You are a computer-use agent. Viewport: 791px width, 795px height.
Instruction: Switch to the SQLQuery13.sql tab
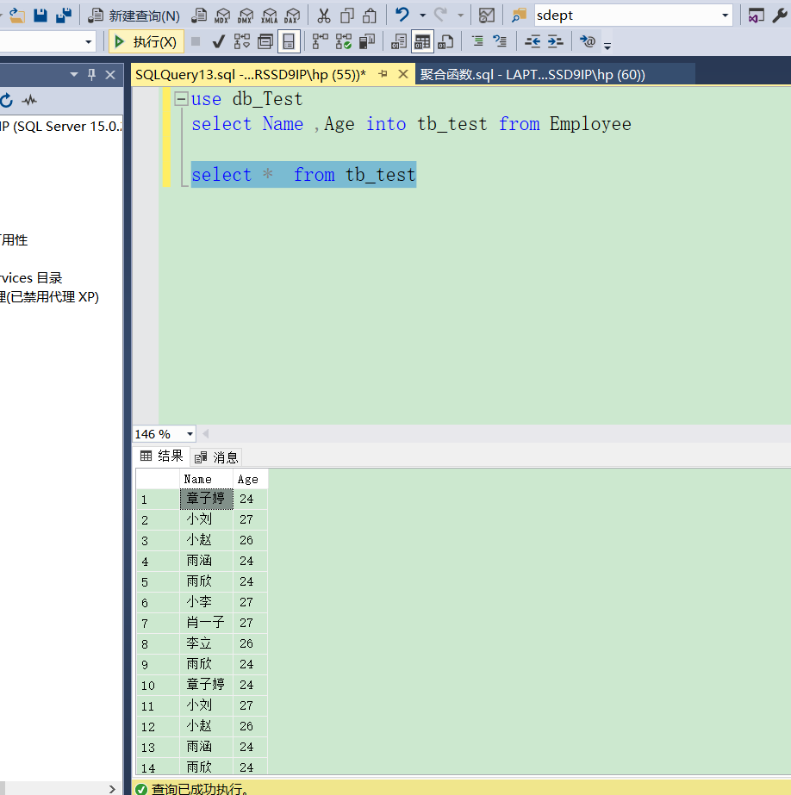(251, 75)
